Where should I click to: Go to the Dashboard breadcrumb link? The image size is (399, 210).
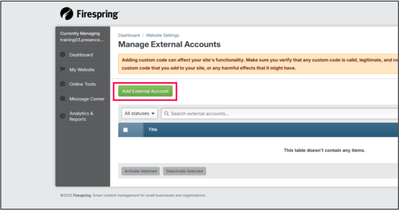[129, 35]
